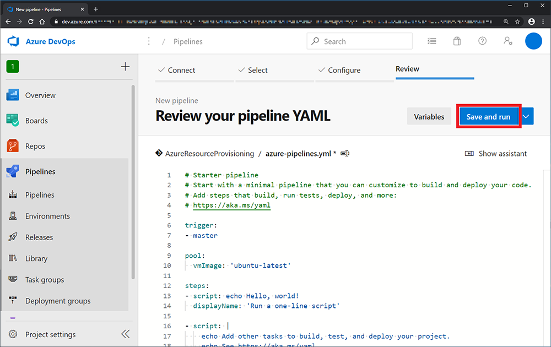
Task: Click the rename file icon beside azure-pipelines.yml
Action: (x=345, y=154)
